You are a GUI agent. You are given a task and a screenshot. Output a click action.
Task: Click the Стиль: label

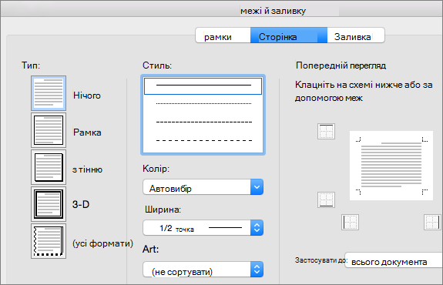click(157, 65)
